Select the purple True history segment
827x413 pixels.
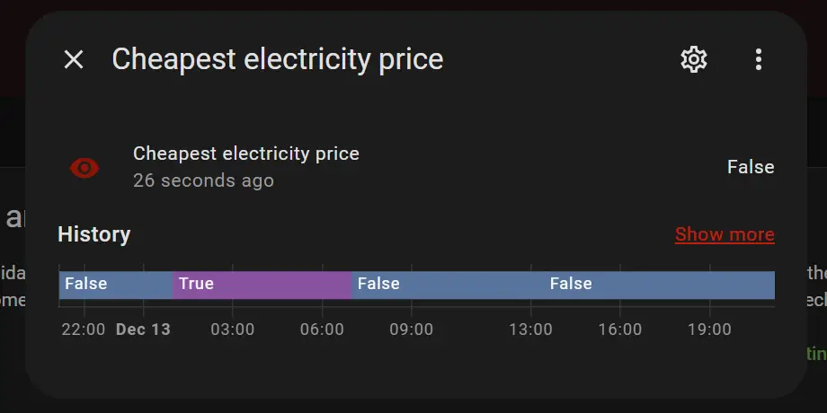[x=262, y=285]
